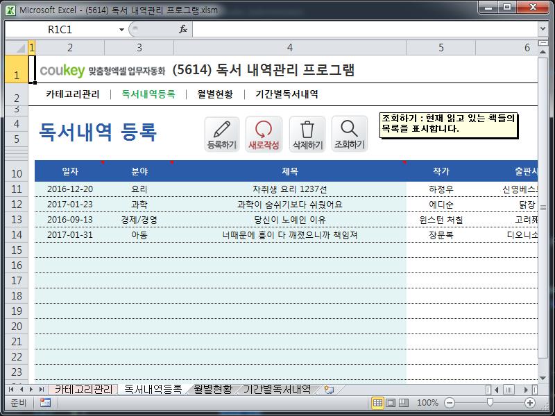Go to next sheet tab arrow
Screen dimensions: 555x416
click(31, 390)
